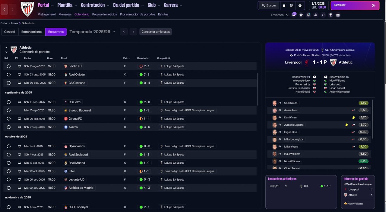
Task: Expand the Día del partido dropdown arrow
Action: coord(143,5)
